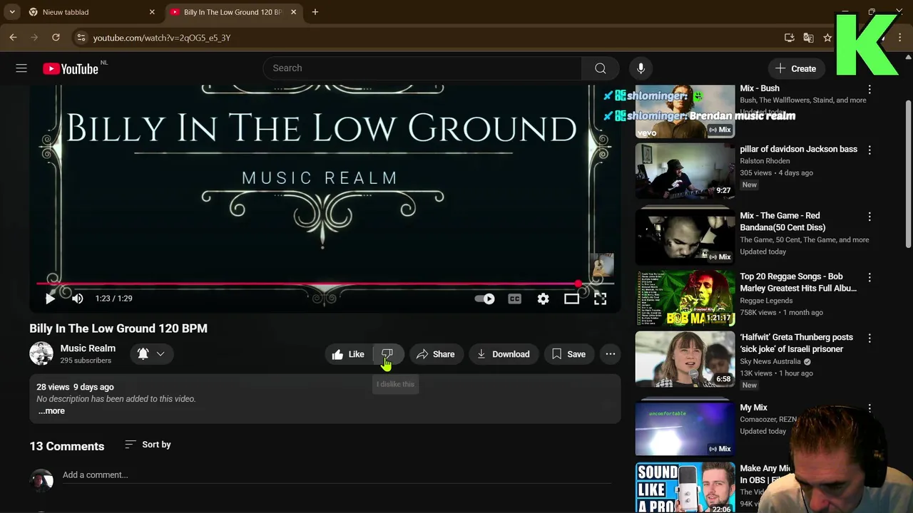Open Sky News Australia channel link

click(x=770, y=361)
